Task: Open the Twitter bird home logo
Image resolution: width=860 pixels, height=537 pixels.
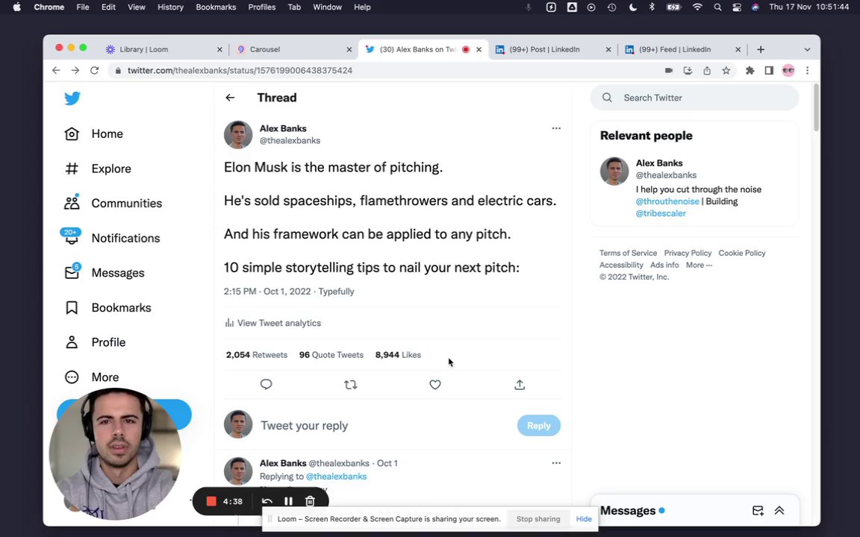Action: point(72,98)
